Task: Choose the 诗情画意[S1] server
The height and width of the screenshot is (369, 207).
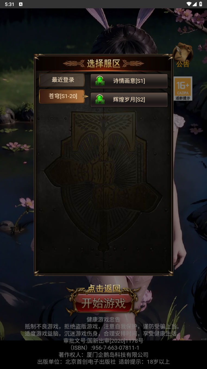Action: coord(129,81)
